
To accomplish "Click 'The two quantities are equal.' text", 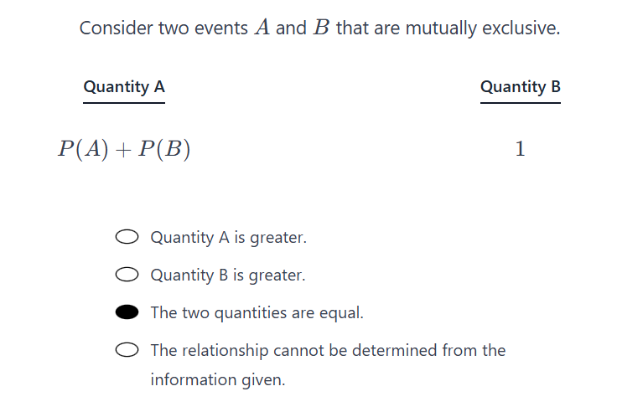I will tap(257, 313).
